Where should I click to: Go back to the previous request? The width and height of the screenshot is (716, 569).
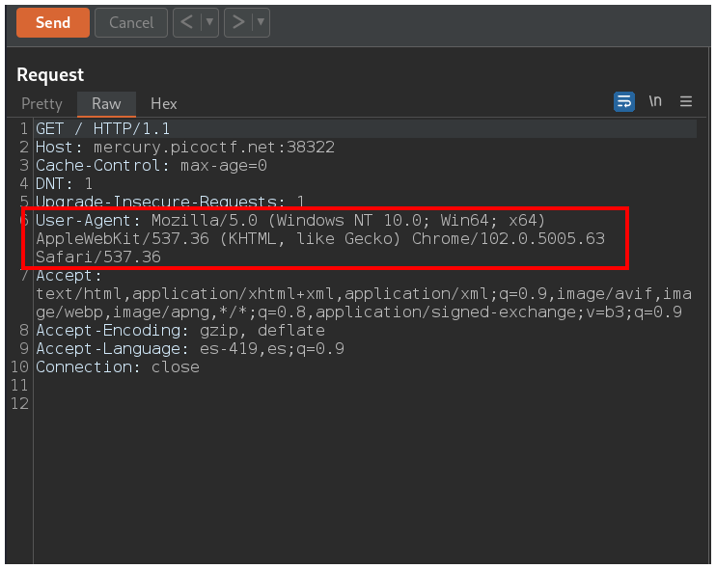tap(185, 23)
